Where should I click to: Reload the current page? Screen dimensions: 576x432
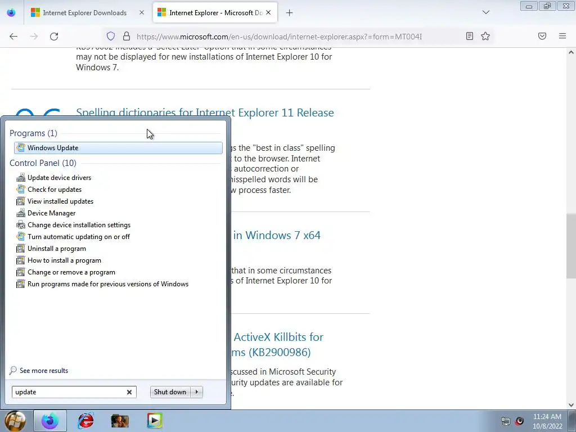pyautogui.click(x=54, y=37)
